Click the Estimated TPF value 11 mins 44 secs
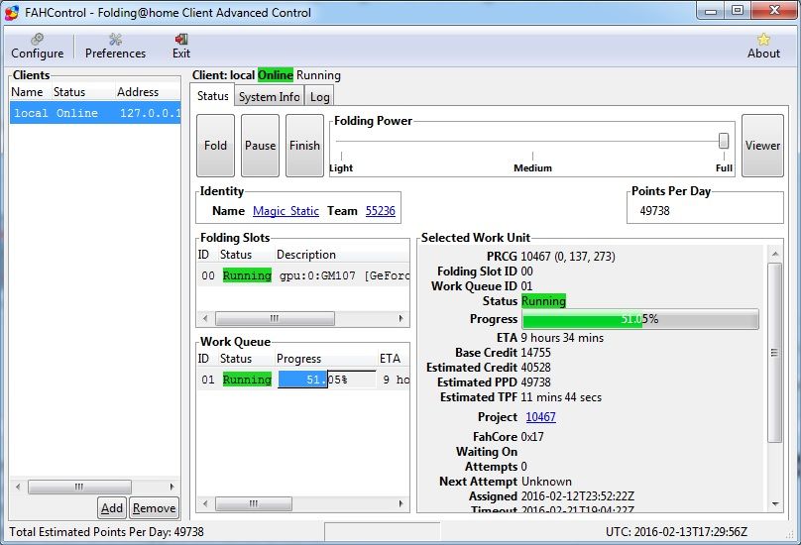801x545 pixels. click(x=561, y=397)
